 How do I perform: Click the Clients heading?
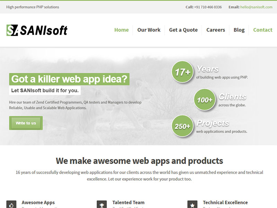tap(232, 97)
